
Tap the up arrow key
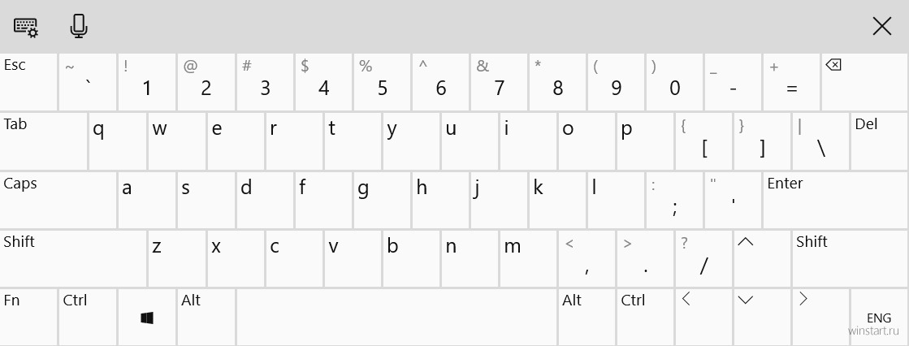[x=762, y=258]
